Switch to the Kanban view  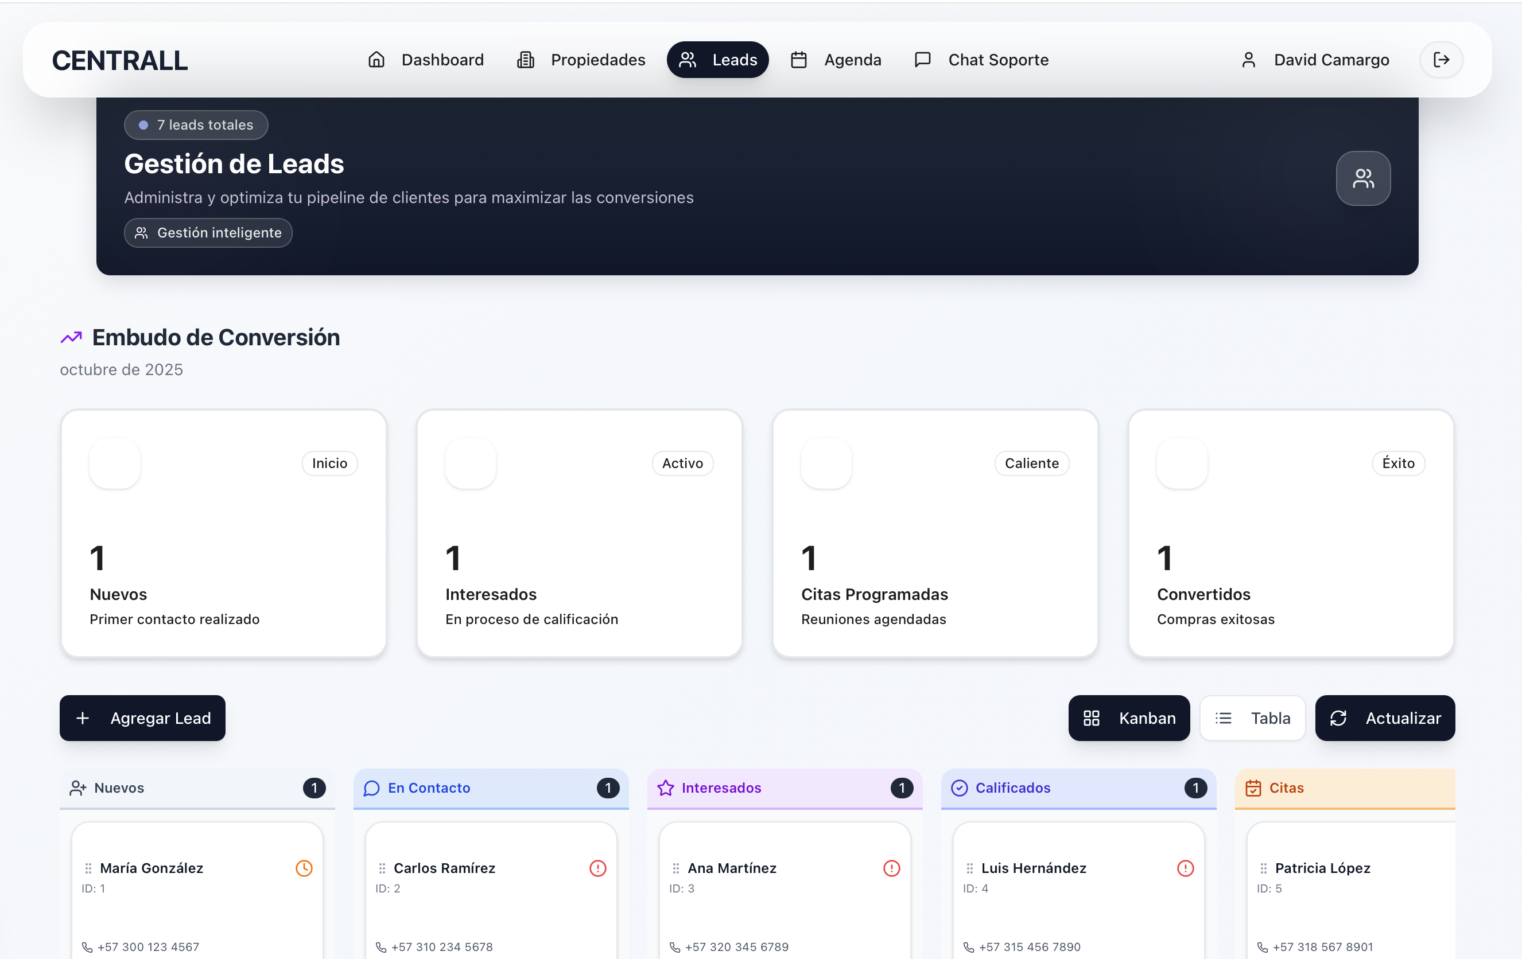pos(1129,718)
